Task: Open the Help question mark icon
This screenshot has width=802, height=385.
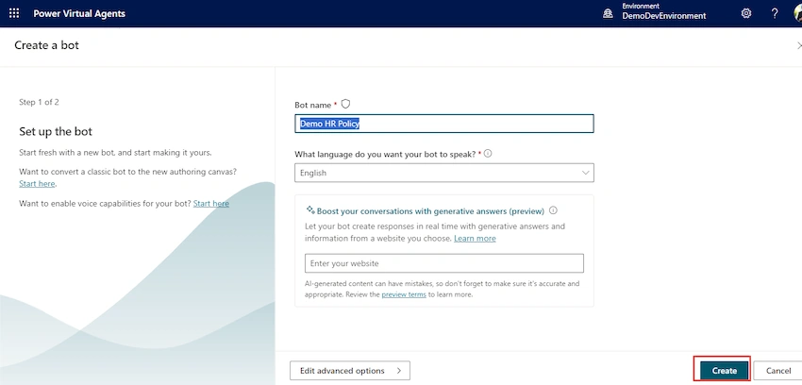Action: [x=775, y=13]
